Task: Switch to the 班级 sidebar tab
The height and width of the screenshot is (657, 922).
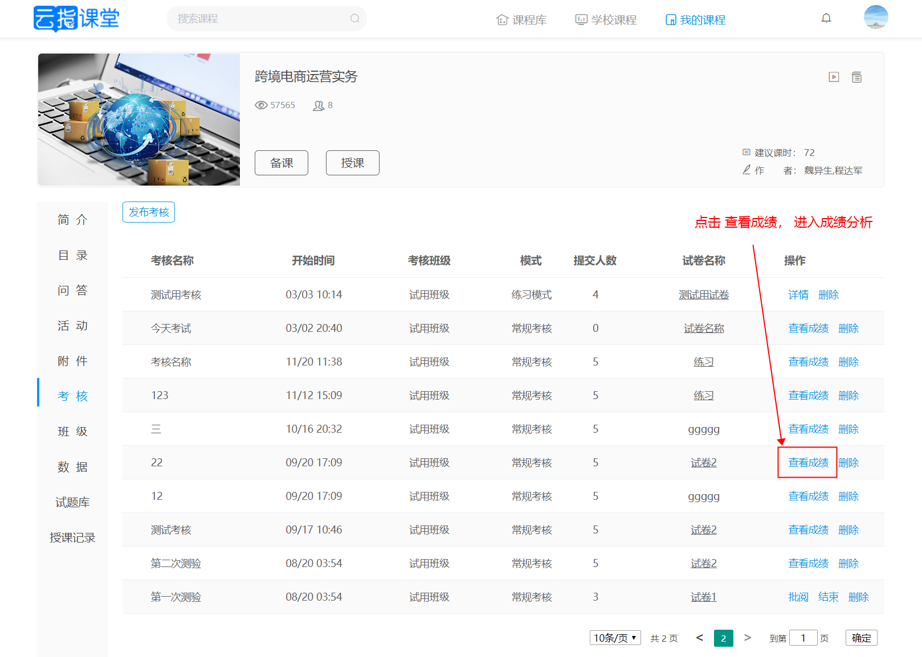Action: click(72, 432)
